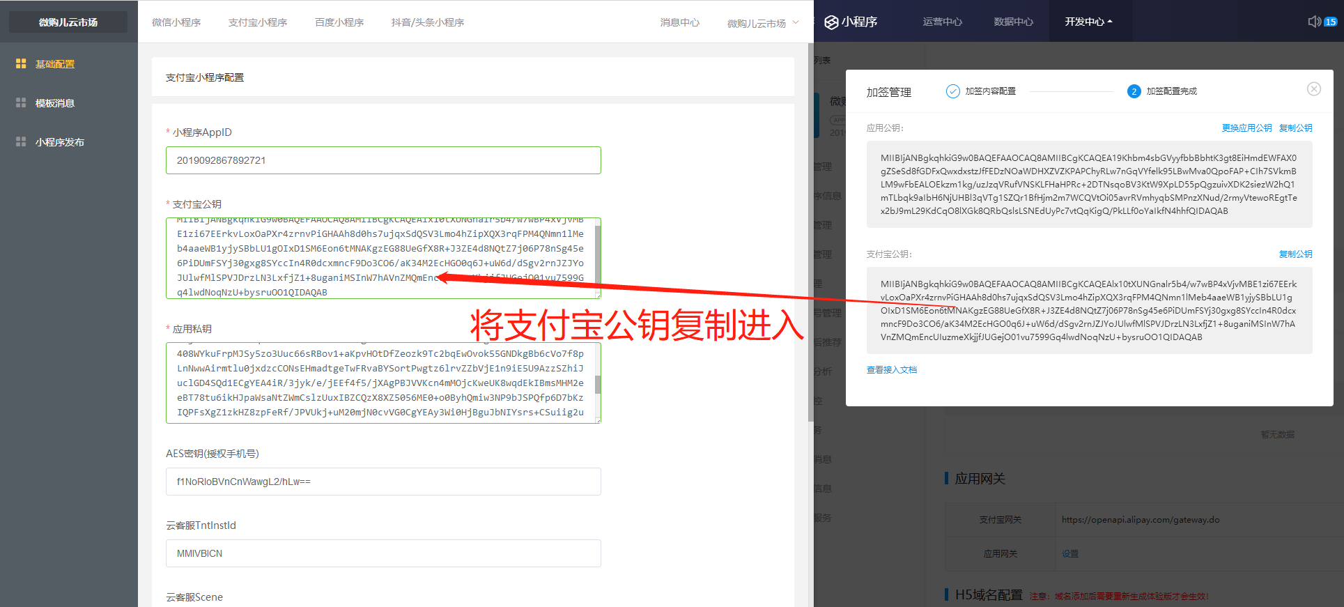
Task: Click 复制公钥 for 应用公钥
Action: click(x=1296, y=128)
